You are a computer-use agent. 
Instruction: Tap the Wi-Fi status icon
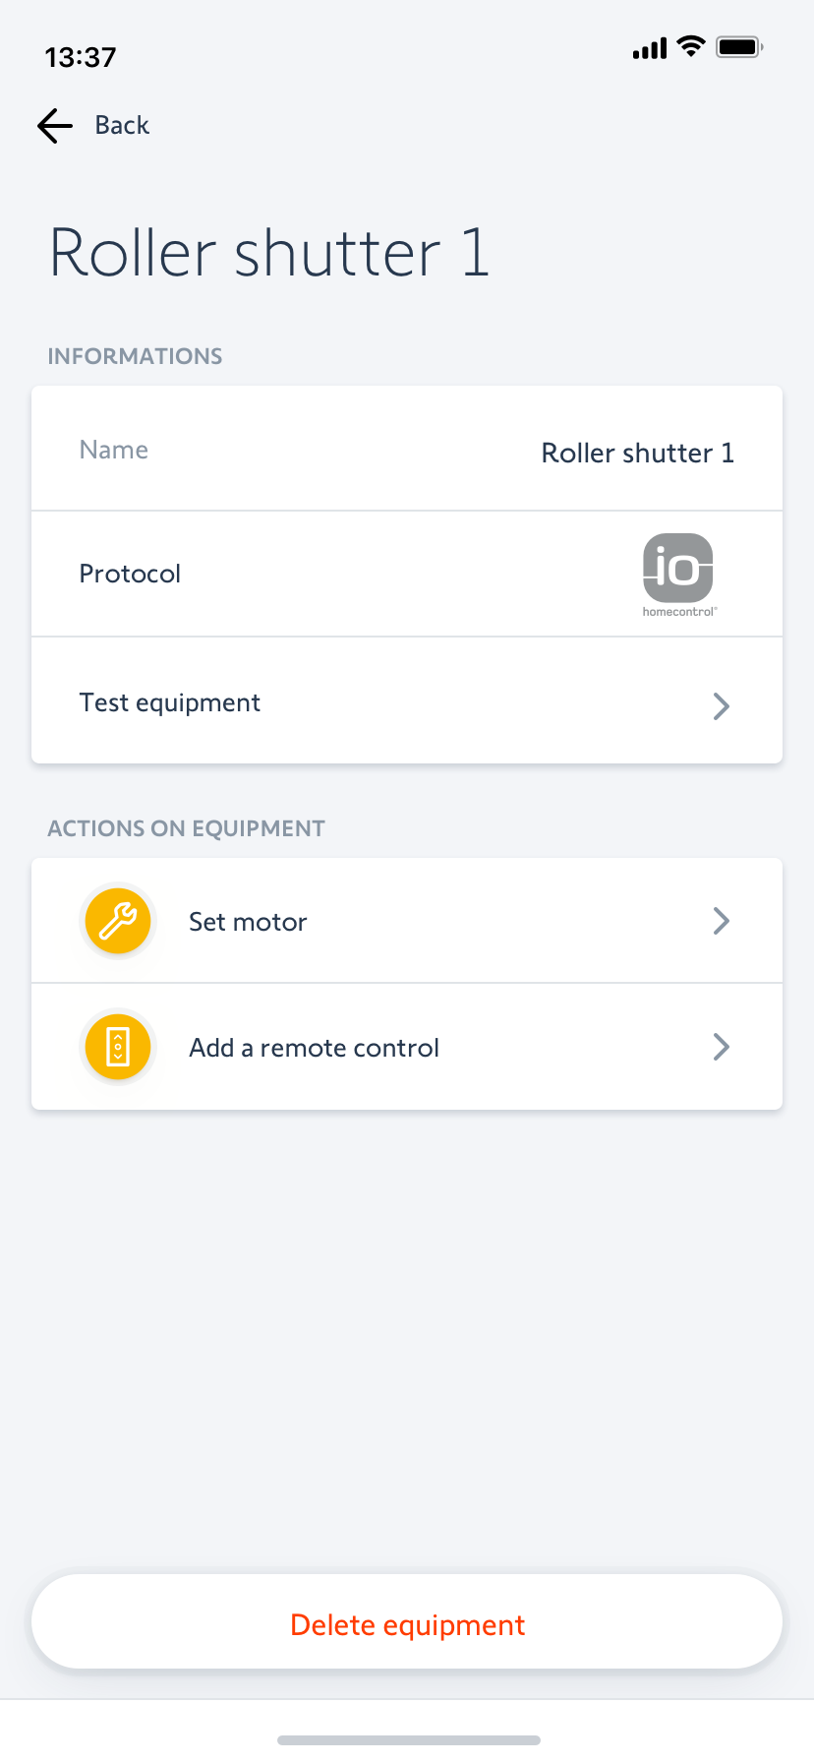(692, 46)
